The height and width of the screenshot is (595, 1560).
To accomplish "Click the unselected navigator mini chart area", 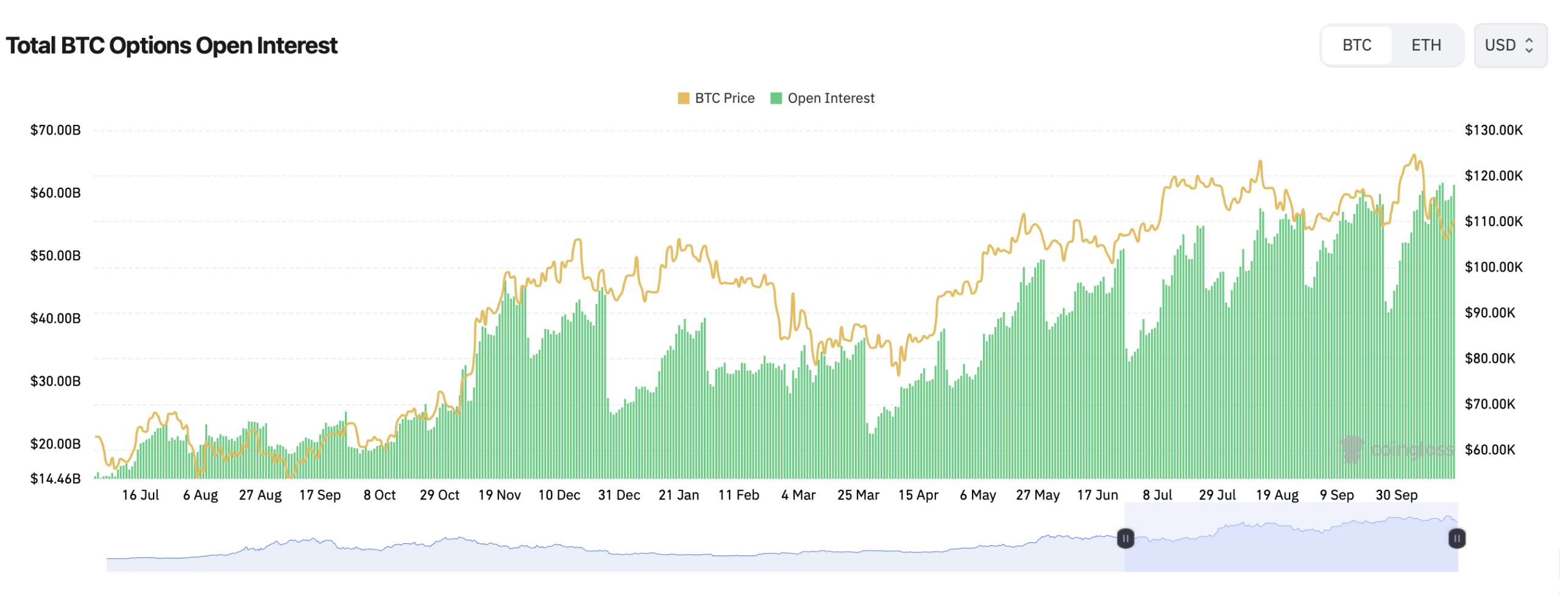I will click(609, 557).
